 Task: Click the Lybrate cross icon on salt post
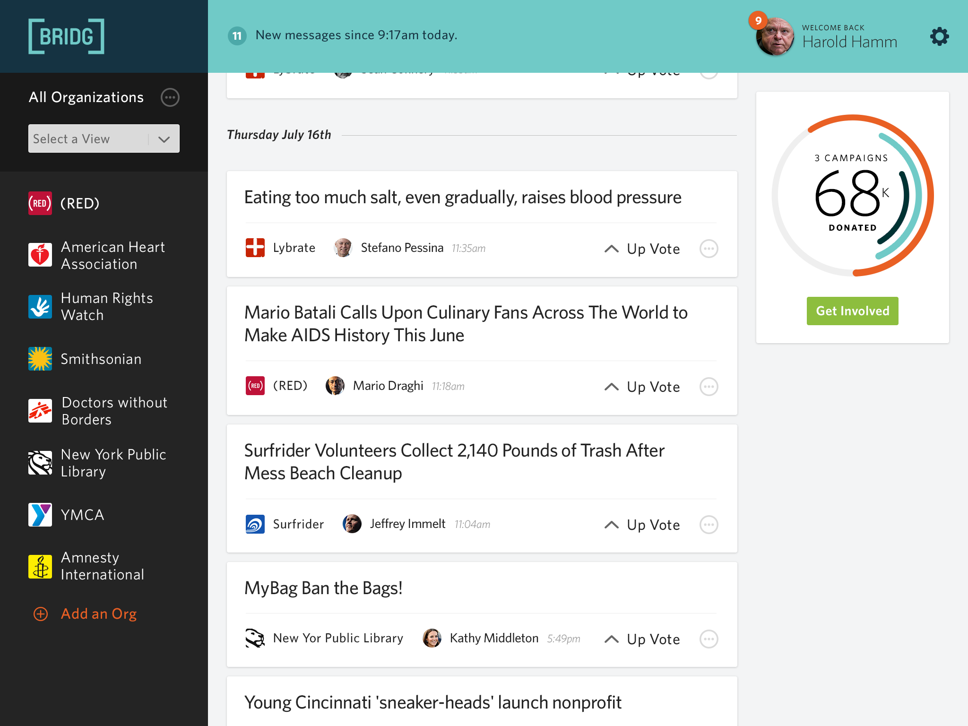coord(255,248)
